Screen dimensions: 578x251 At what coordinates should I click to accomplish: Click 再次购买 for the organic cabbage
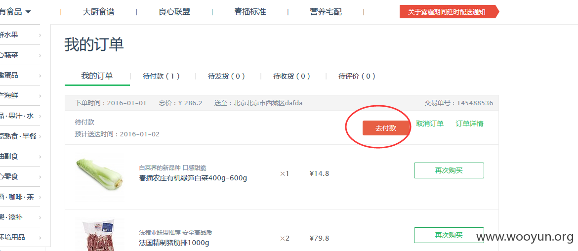(x=449, y=170)
